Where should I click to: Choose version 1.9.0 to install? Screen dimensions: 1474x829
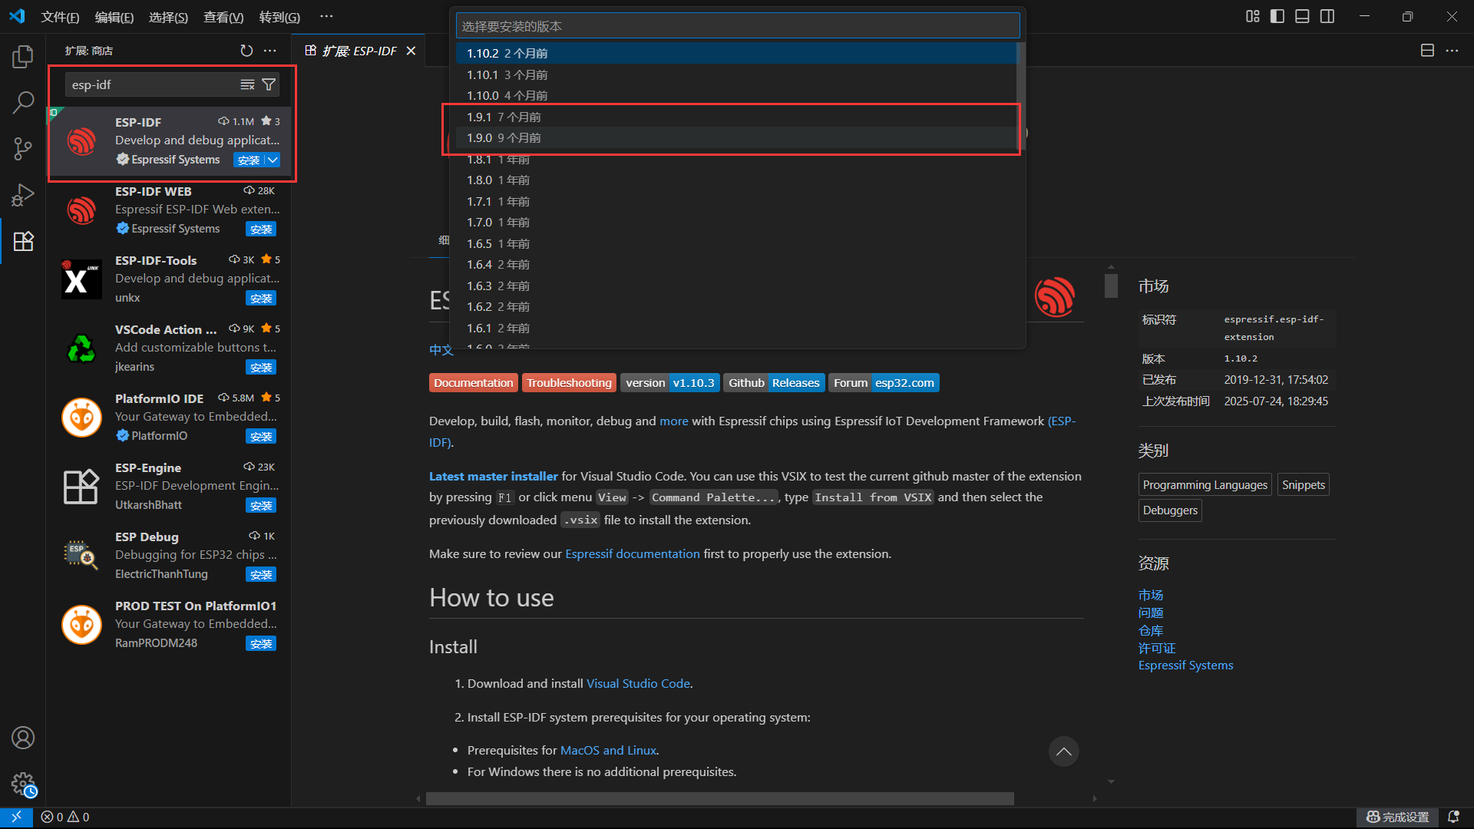click(737, 137)
